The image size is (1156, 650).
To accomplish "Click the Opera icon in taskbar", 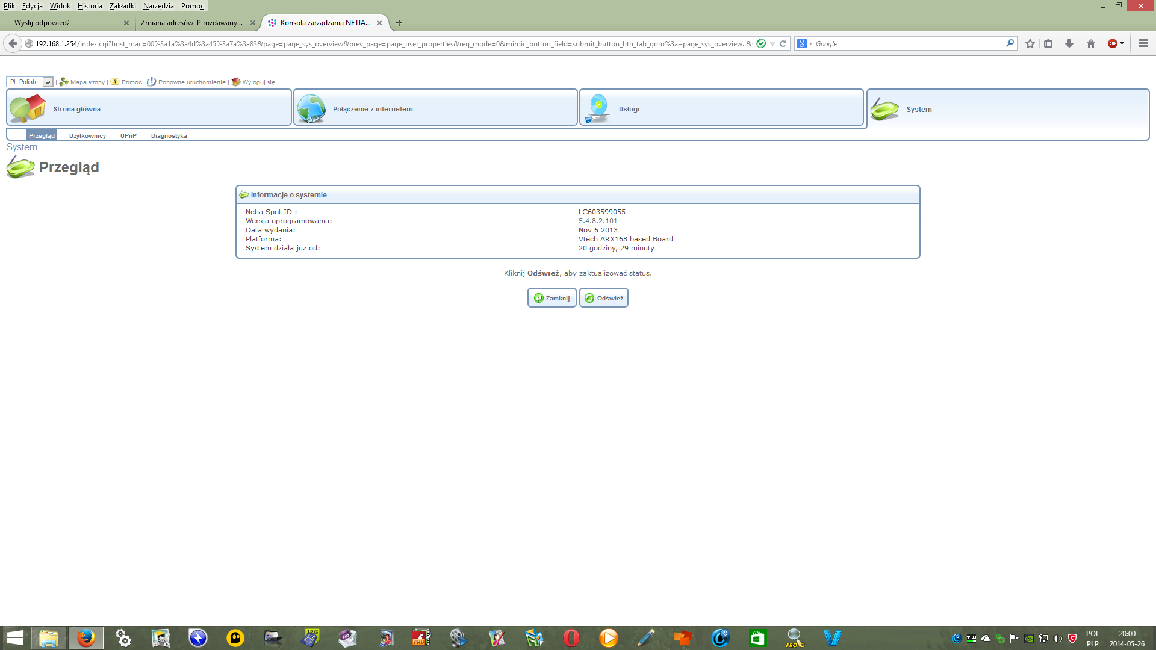I will (571, 637).
